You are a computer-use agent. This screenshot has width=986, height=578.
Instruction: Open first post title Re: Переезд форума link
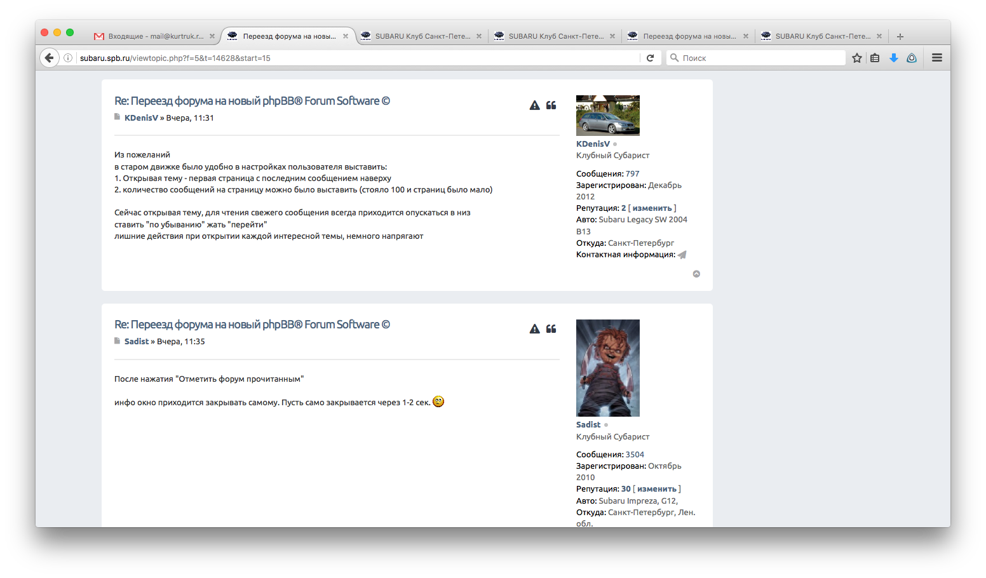coord(252,101)
